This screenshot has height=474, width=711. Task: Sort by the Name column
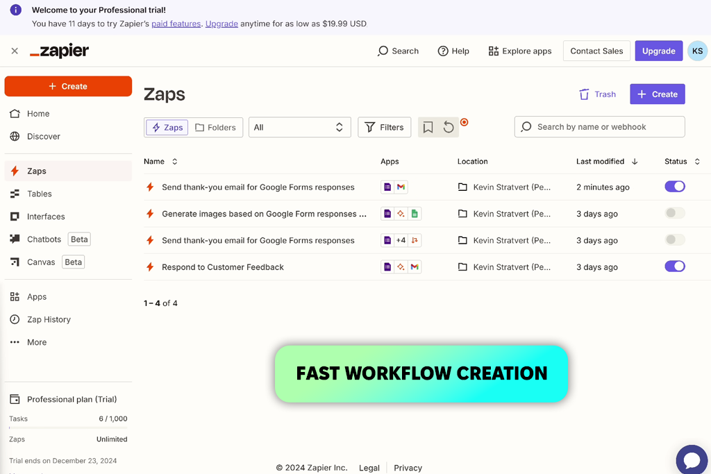pos(160,161)
